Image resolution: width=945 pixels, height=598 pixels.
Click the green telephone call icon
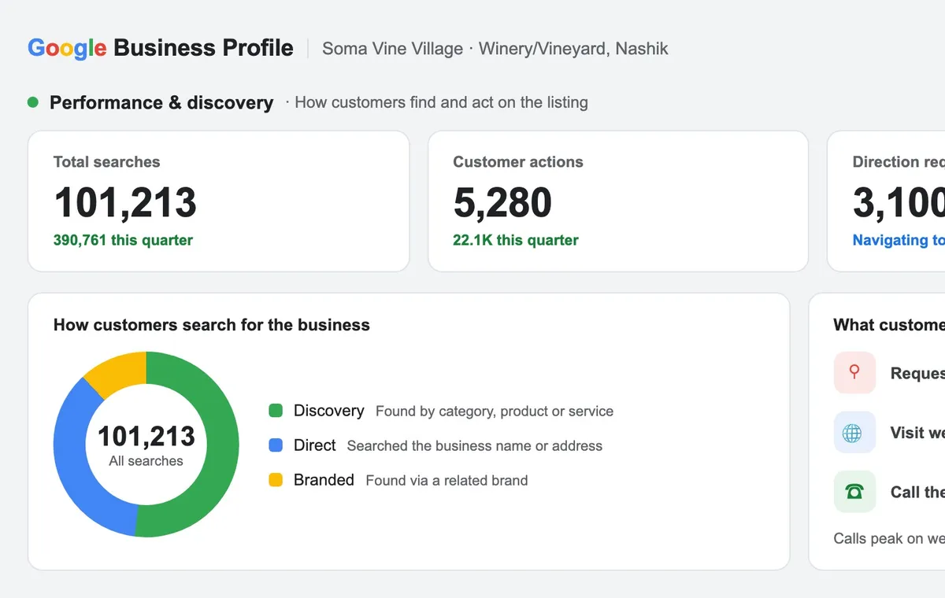click(x=854, y=492)
